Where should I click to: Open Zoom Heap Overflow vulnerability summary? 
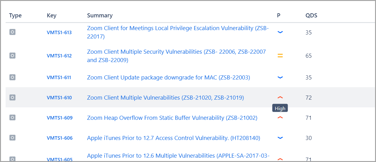click(x=172, y=118)
